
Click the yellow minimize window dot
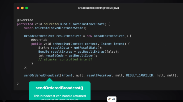(x=22, y=8)
